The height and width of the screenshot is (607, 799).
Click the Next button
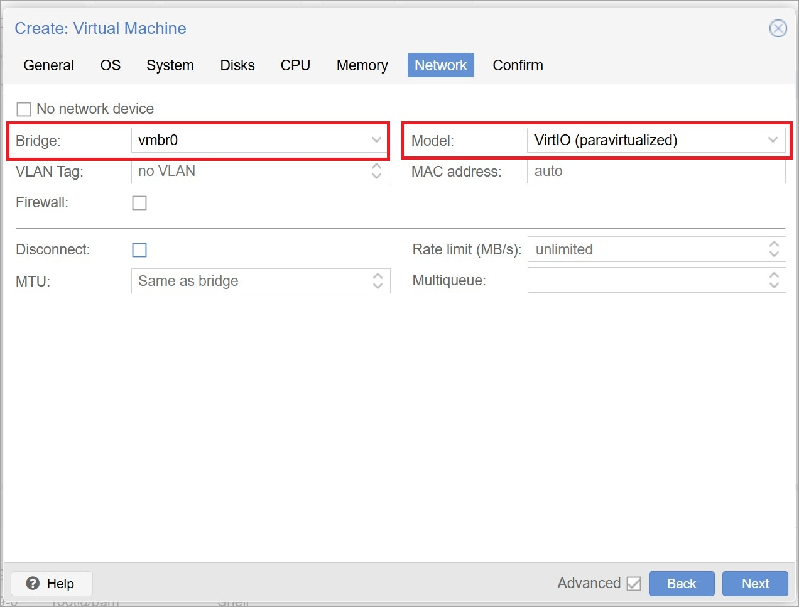pos(755,584)
